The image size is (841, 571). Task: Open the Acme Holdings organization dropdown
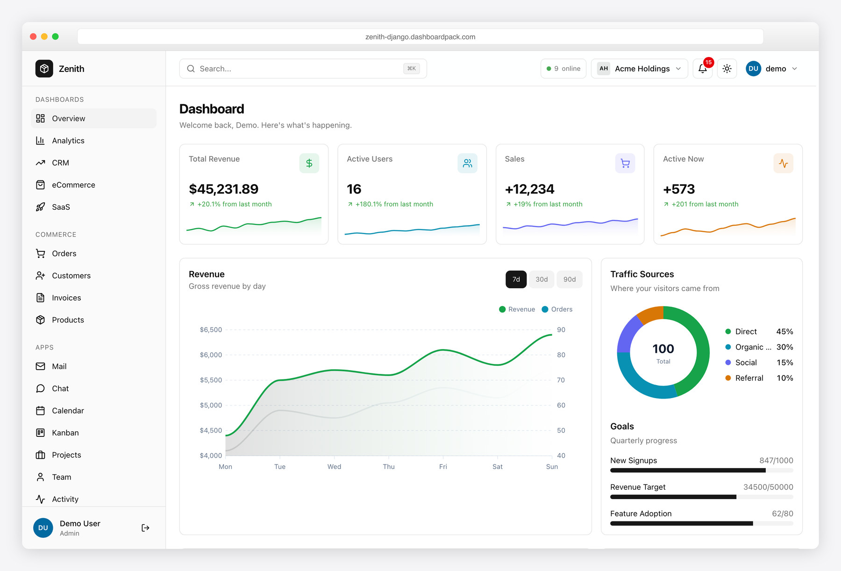[639, 69]
